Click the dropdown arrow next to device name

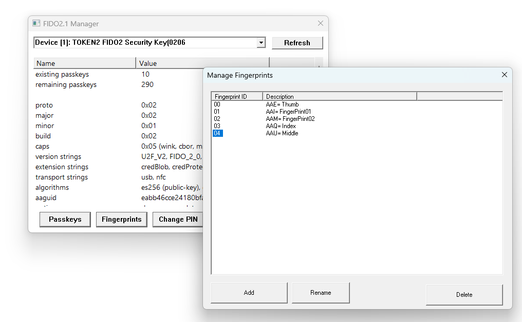261,43
